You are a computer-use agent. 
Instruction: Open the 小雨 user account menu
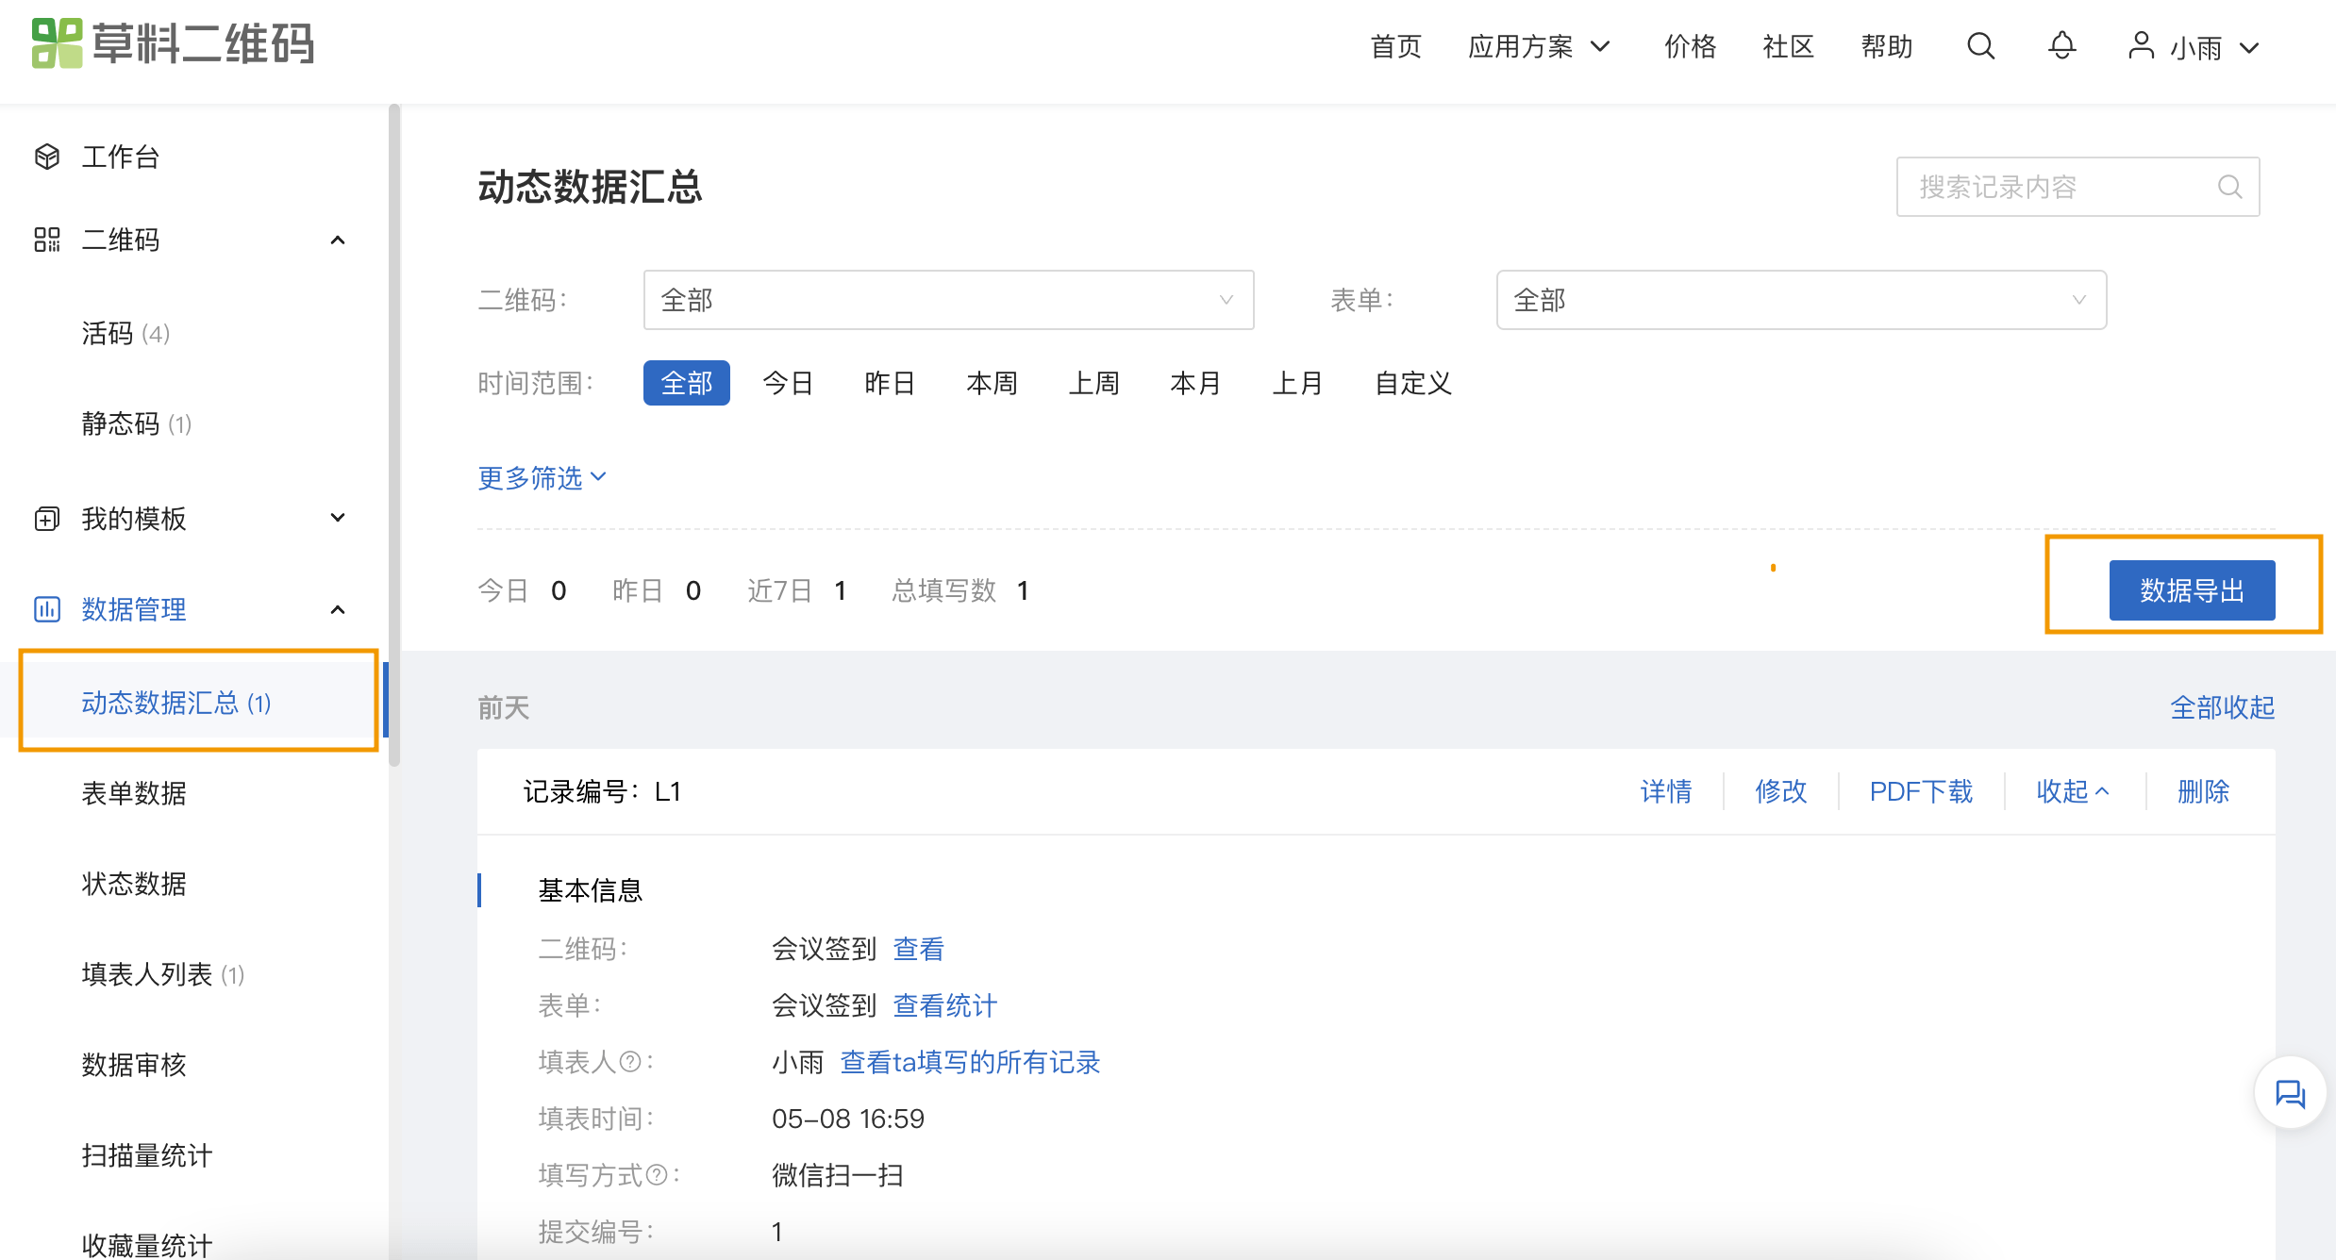point(2194,47)
